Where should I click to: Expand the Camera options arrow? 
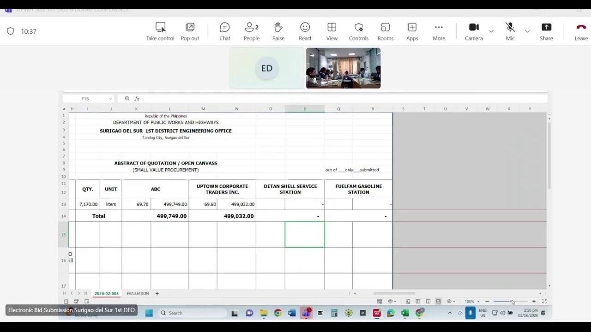(491, 31)
